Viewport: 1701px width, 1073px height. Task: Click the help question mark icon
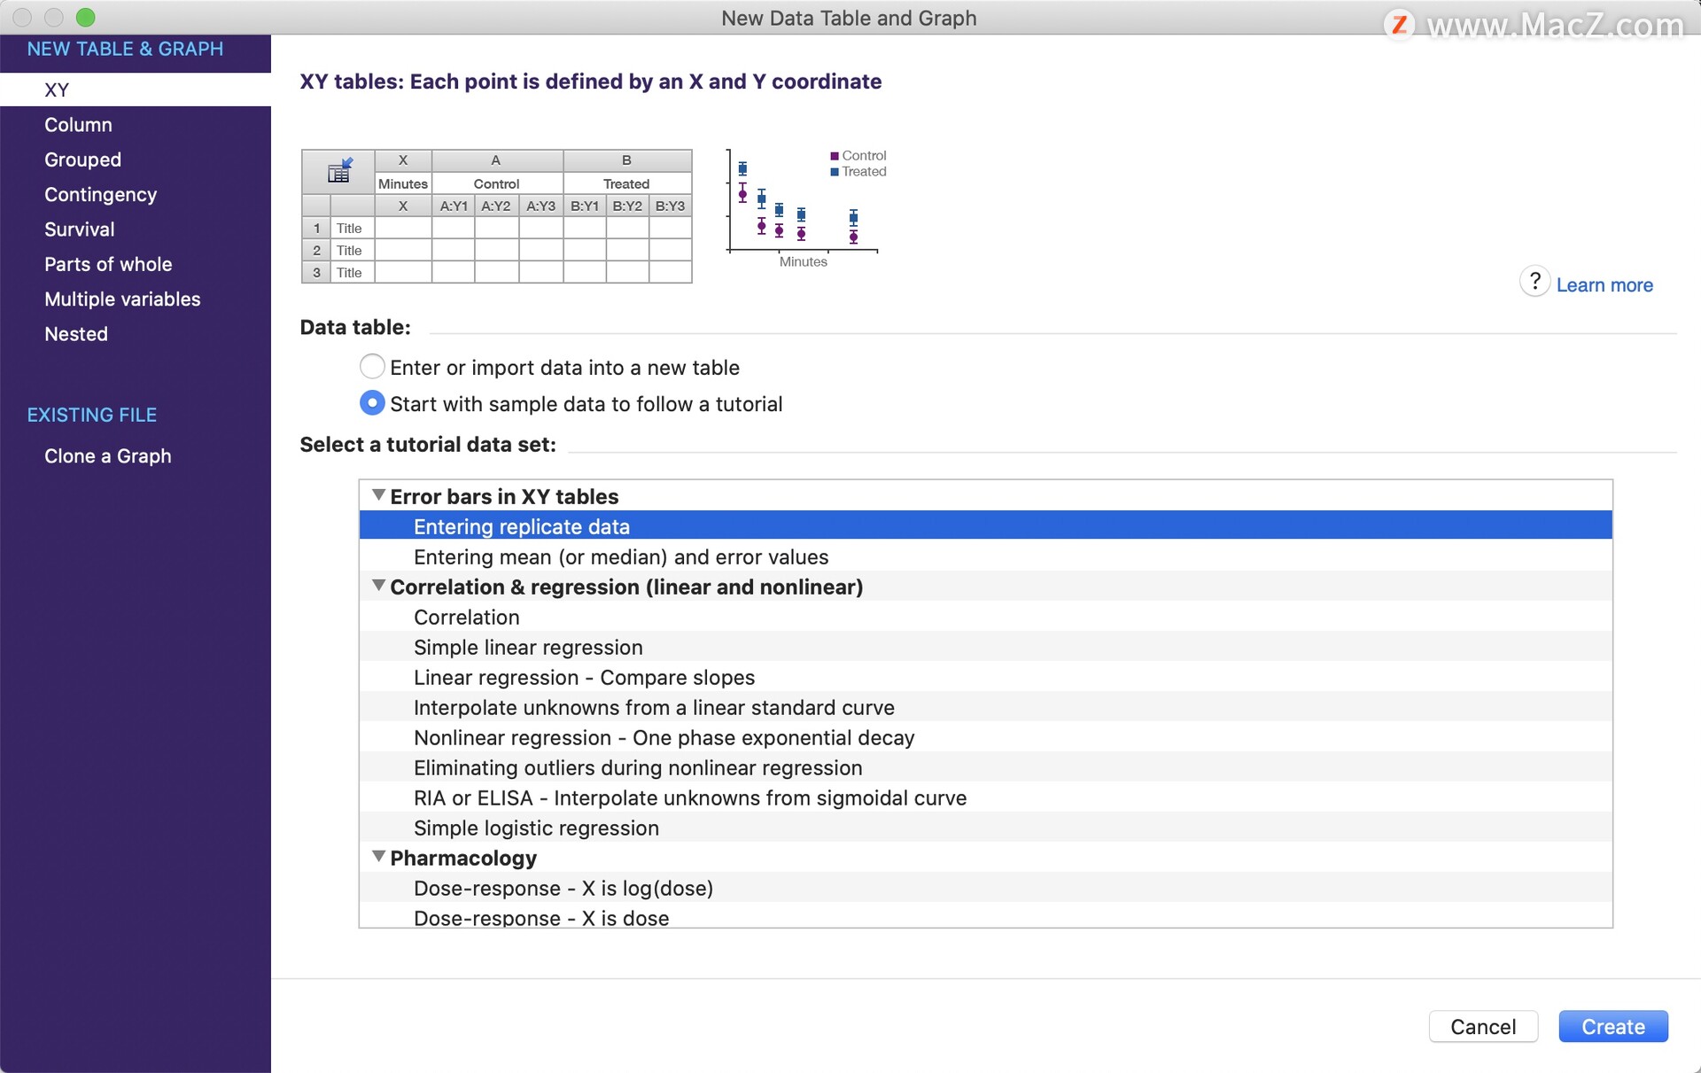pos(1535,281)
